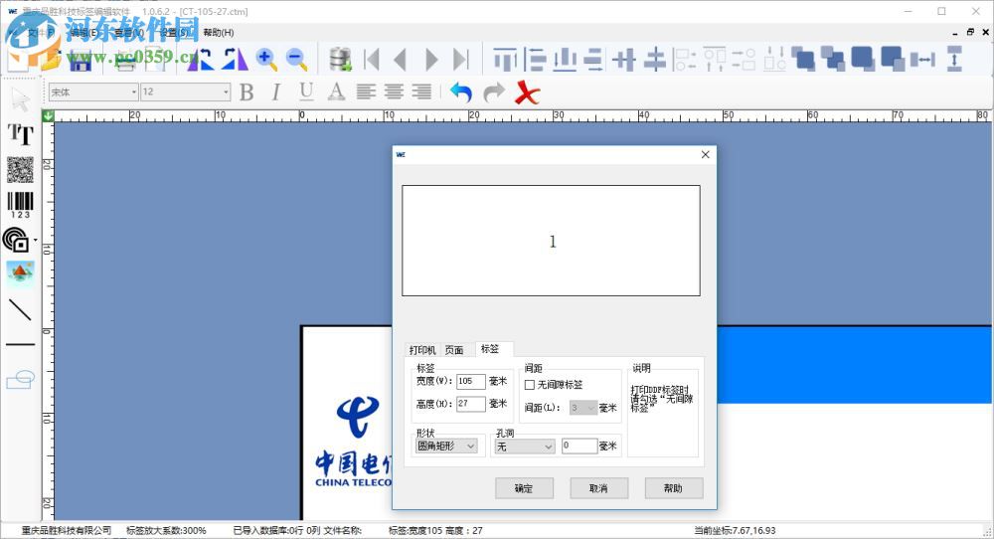Click the blue undo arrow
The width and height of the screenshot is (994, 539).
tap(461, 92)
